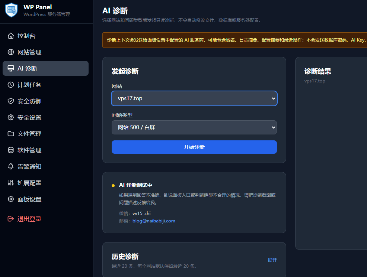Open 扩展配置 in the sidebar
Image resolution: width=367 pixels, height=277 pixels.
(46, 183)
